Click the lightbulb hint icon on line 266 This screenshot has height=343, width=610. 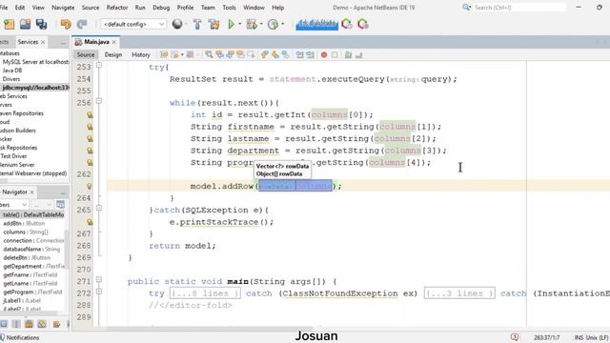pos(90,222)
